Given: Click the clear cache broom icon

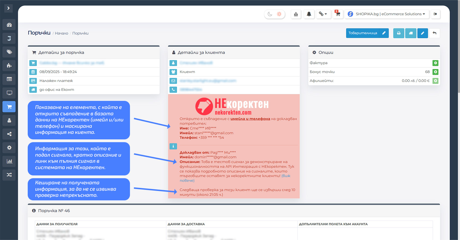Looking at the screenshot, I should pyautogui.click(x=296, y=14).
